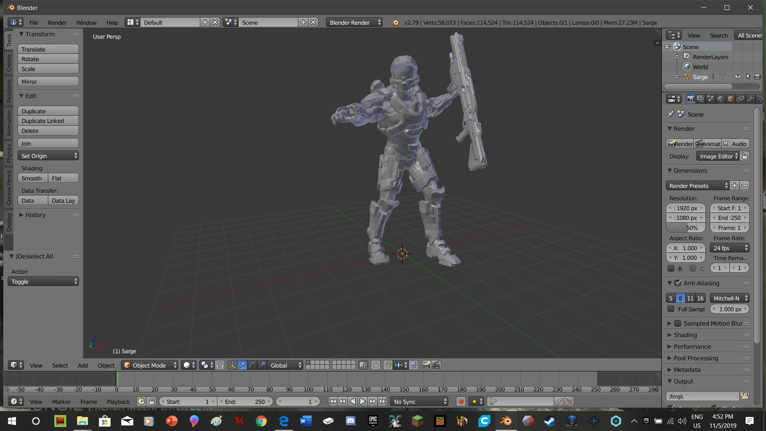Screen dimensions: 766x431
Task: Click the Duplicate Linked button
Action: tap(48, 121)
